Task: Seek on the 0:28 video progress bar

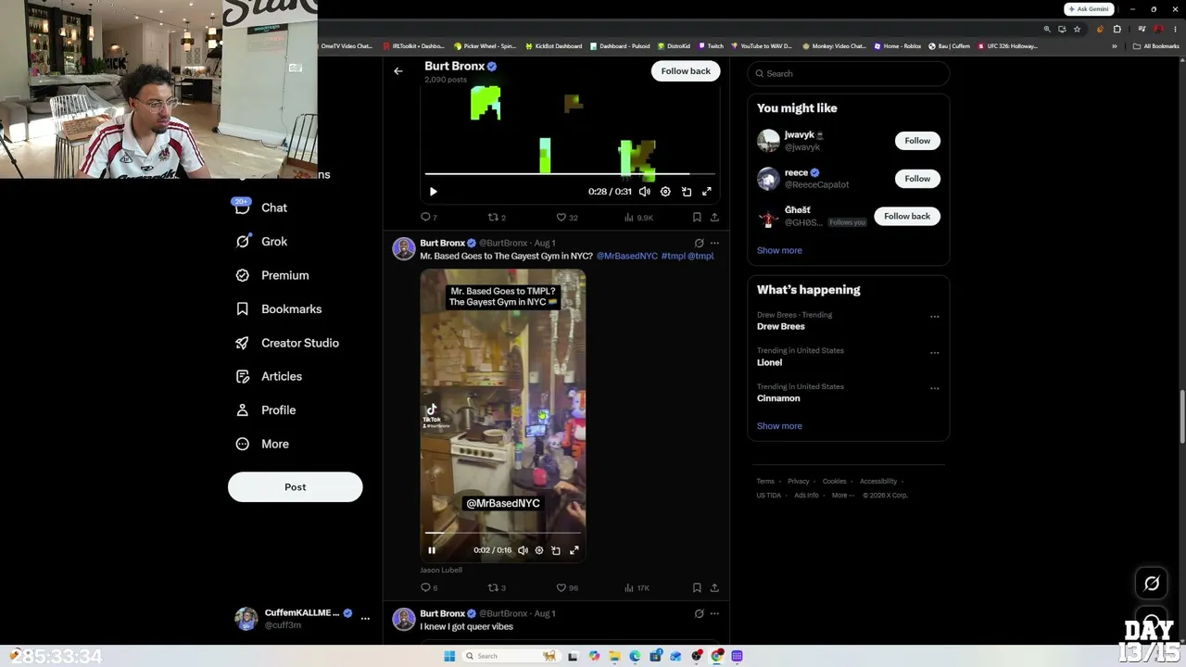Action: tap(570, 173)
